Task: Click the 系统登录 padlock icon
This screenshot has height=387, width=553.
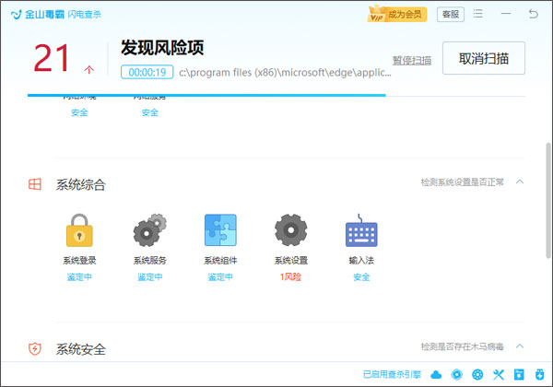Action: 79,230
